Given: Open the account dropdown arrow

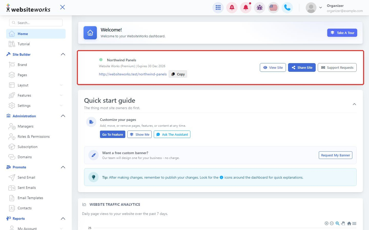Looking at the screenshot, I should [x=321, y=8].
